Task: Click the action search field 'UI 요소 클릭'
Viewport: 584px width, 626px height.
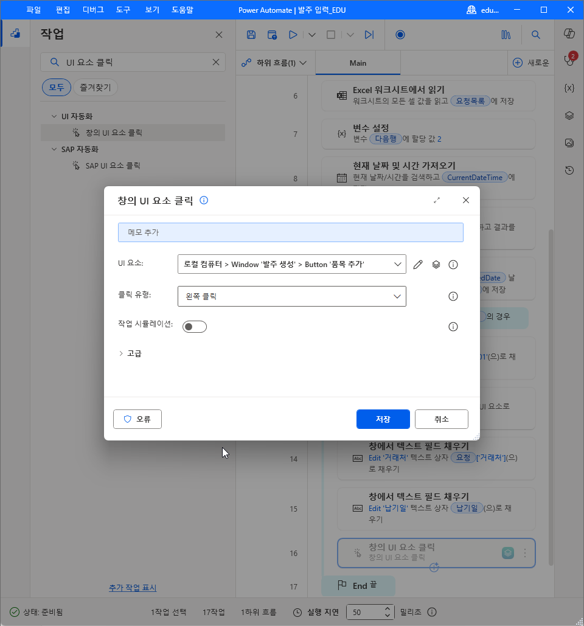Action: pyautogui.click(x=133, y=62)
